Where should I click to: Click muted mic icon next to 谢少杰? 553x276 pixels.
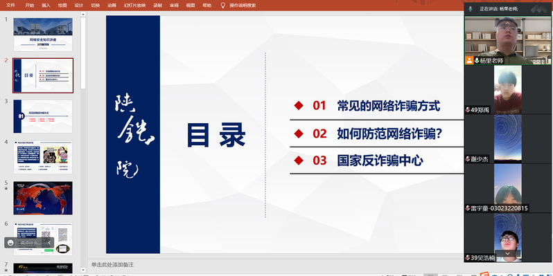coord(468,159)
